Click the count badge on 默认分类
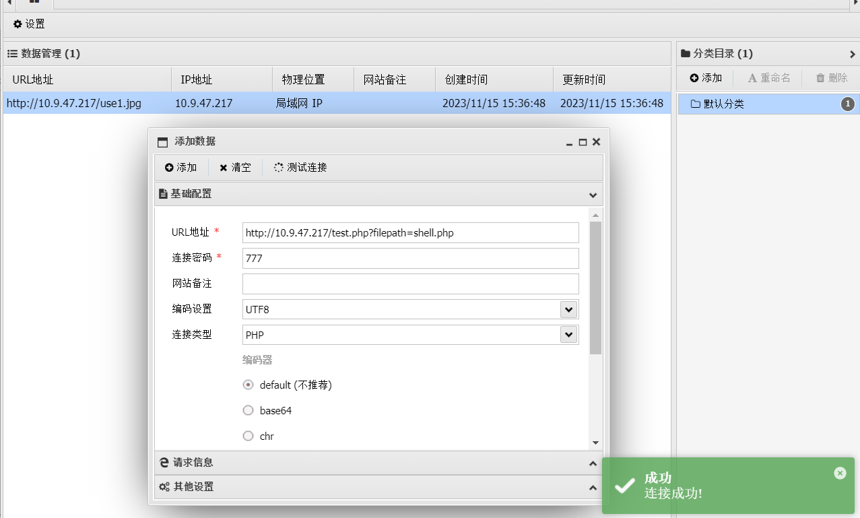Image resolution: width=860 pixels, height=518 pixels. coord(847,104)
